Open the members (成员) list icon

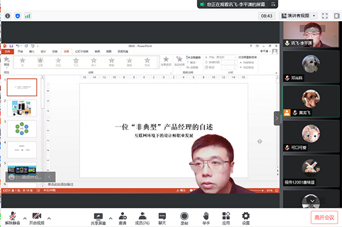point(142,218)
